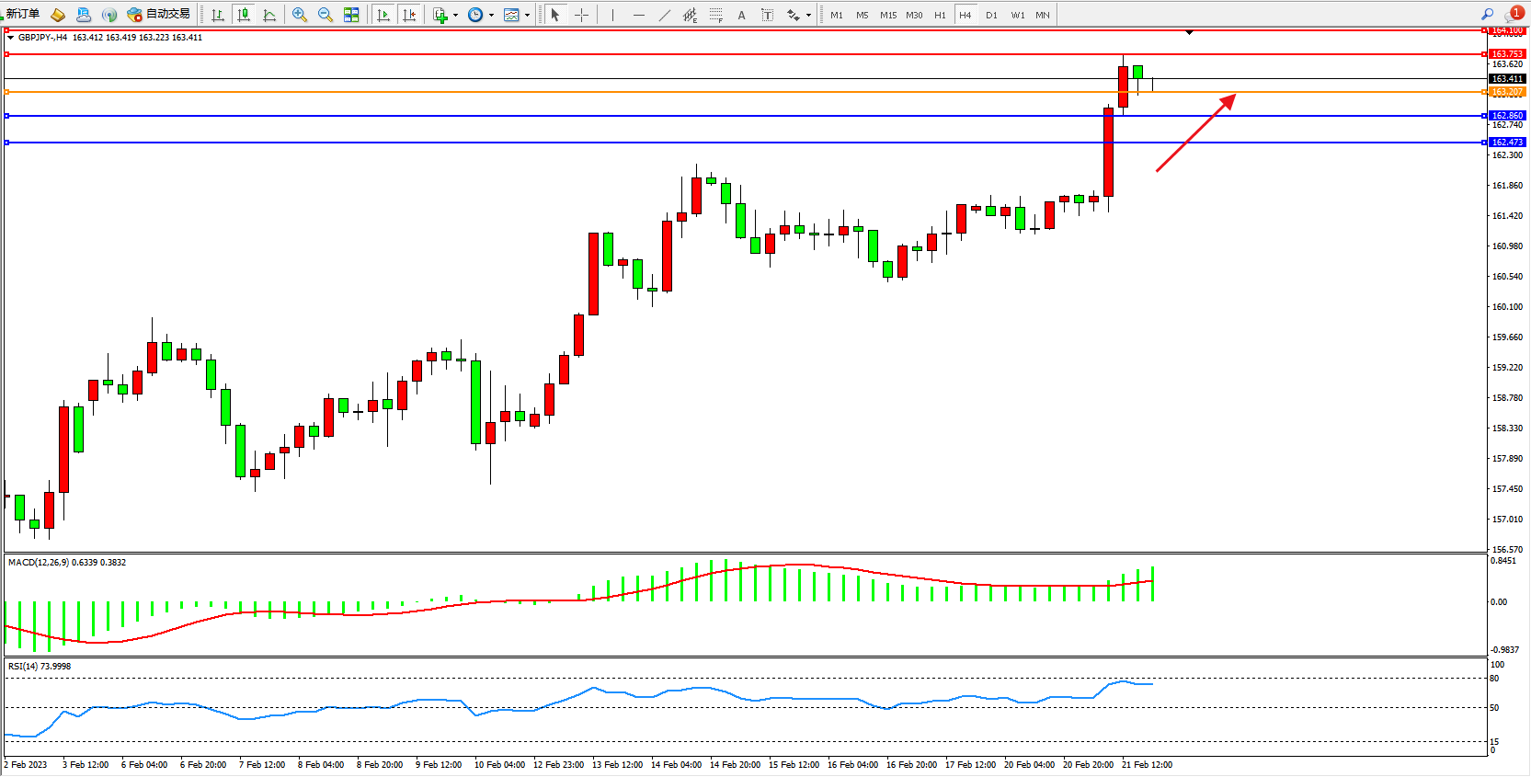
Task: Click the red arrow drawn on chart
Action: [1195, 132]
